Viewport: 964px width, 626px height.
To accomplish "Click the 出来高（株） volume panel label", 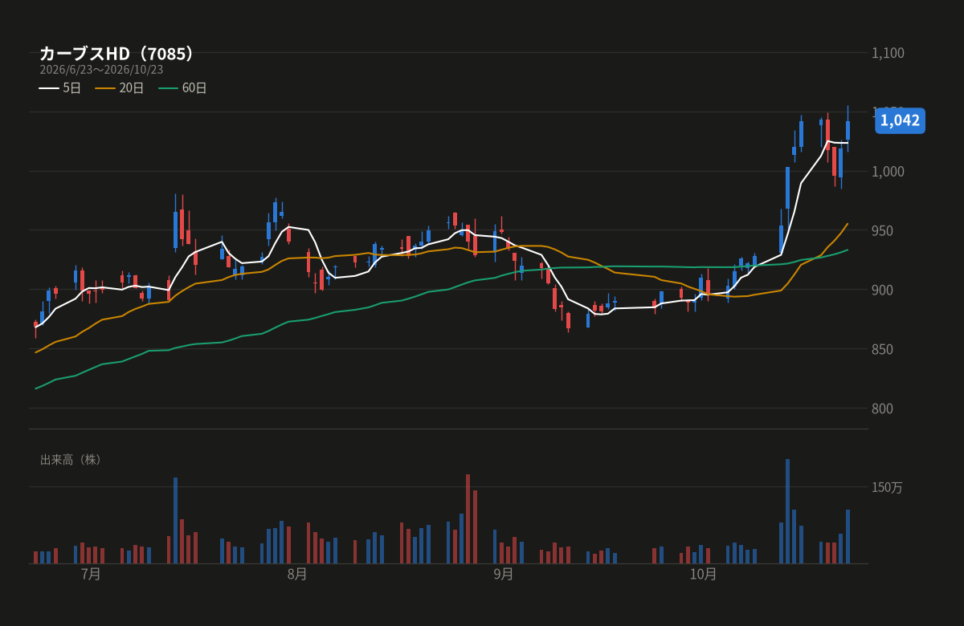I will pos(71,460).
